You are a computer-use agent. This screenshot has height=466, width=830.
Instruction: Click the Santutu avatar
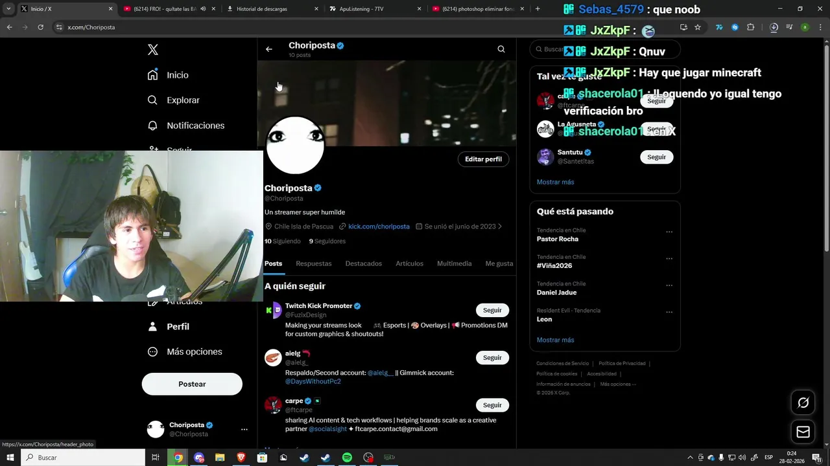tap(545, 157)
